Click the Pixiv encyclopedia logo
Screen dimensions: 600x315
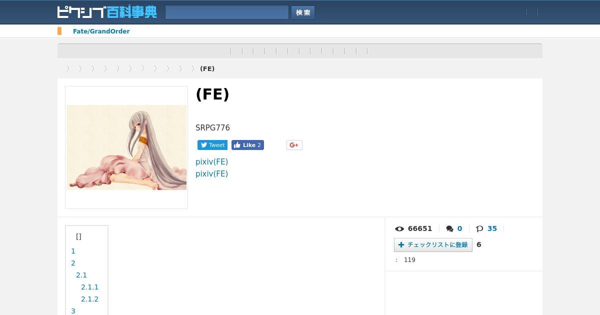107,12
